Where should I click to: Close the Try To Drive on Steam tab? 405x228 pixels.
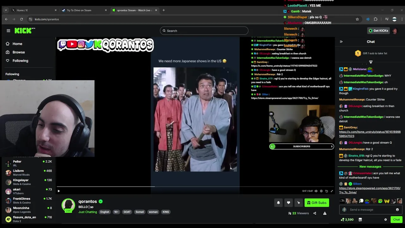[106, 10]
